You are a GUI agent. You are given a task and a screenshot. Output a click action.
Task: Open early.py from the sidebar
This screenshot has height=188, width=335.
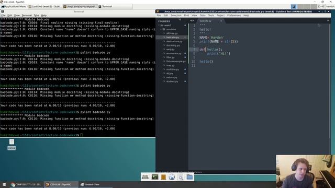pos(170,50)
